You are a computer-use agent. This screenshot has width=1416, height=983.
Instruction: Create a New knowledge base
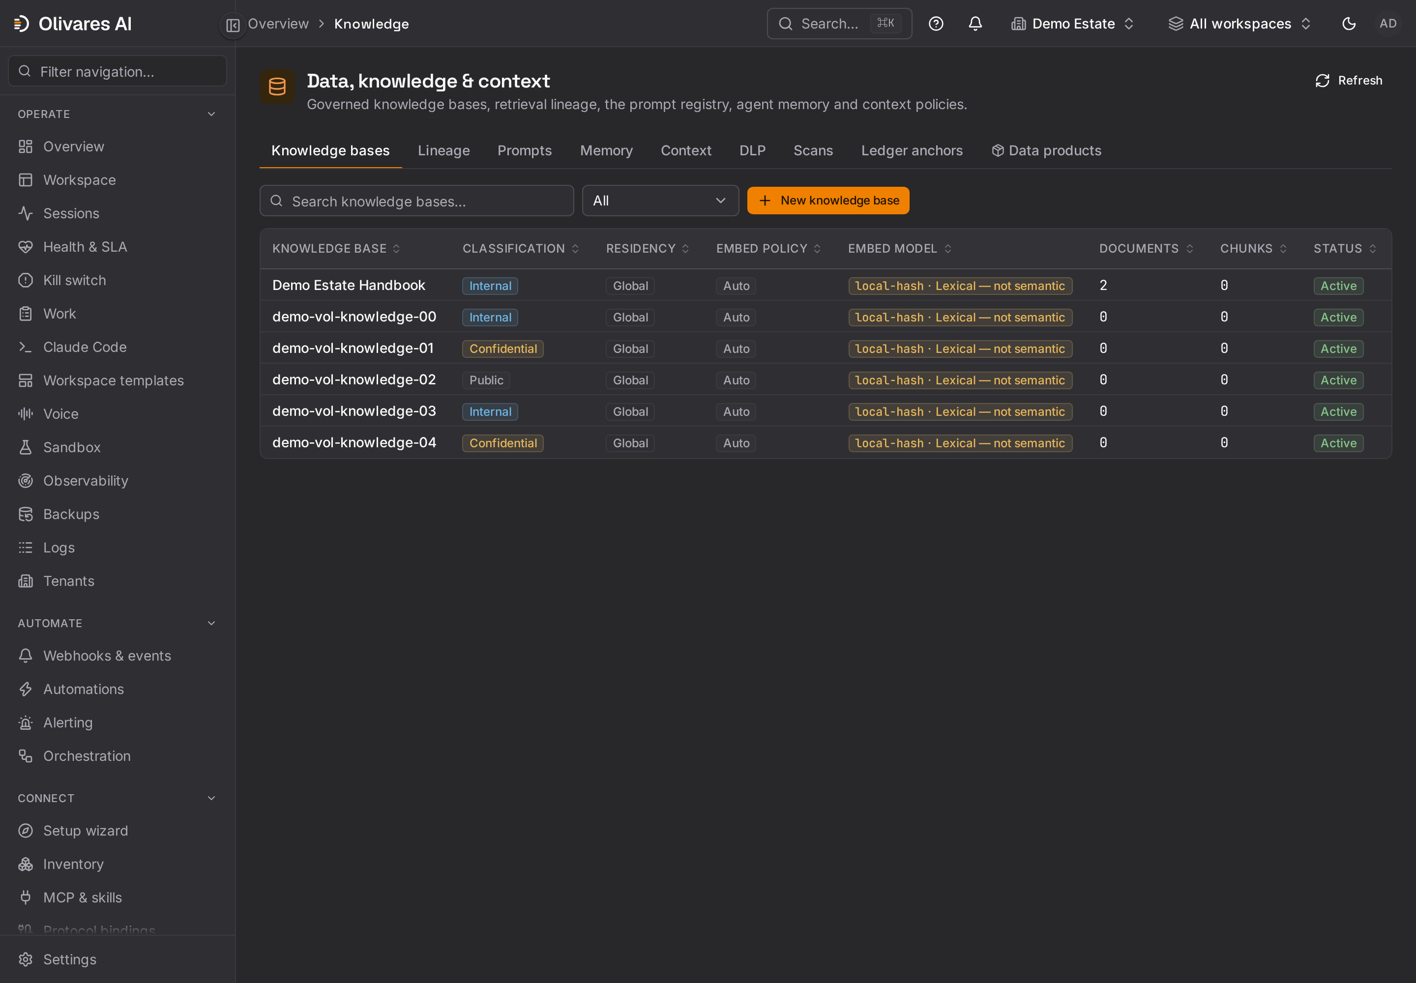pyautogui.click(x=828, y=201)
